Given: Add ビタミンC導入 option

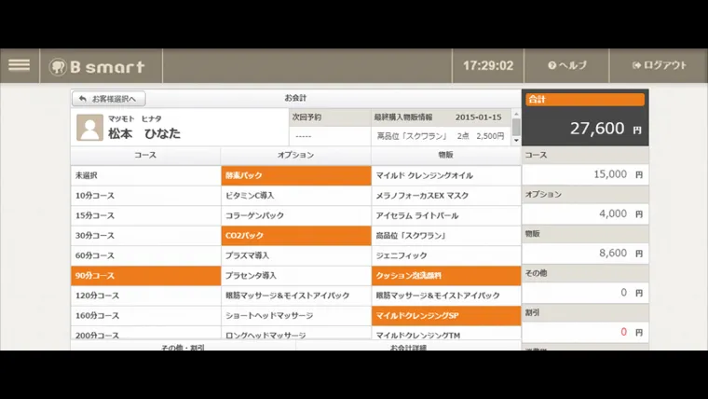Looking at the screenshot, I should click(296, 196).
